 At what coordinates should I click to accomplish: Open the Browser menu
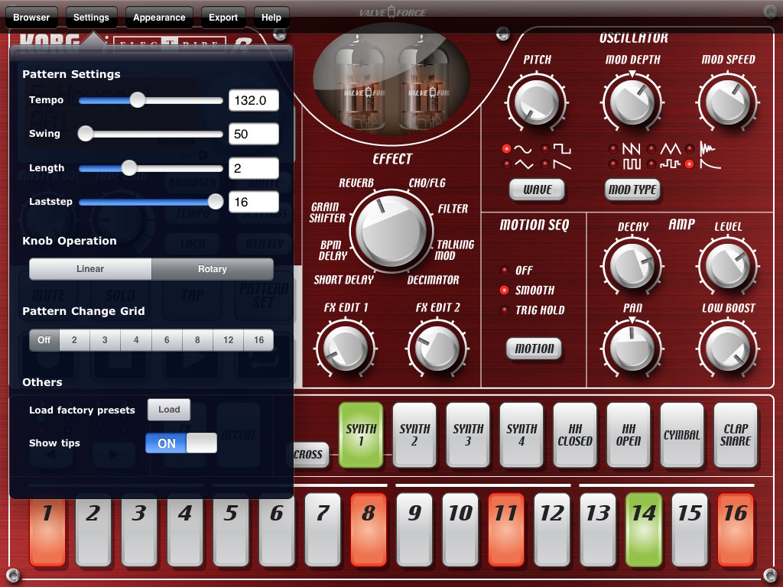pyautogui.click(x=31, y=18)
